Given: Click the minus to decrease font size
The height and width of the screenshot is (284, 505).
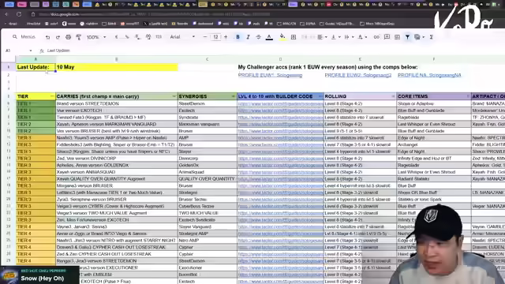Looking at the screenshot, I should click(205, 37).
